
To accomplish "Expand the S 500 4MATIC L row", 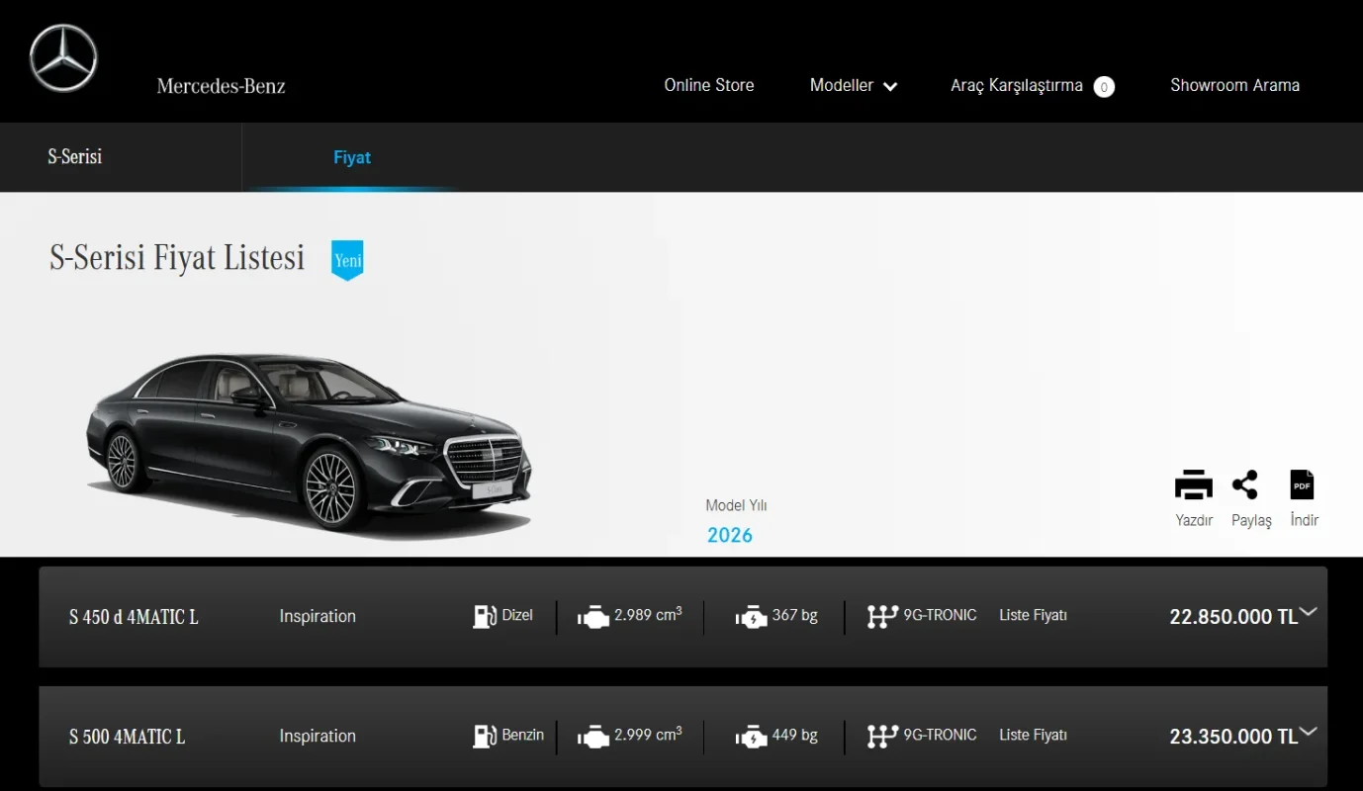I will point(1309,732).
